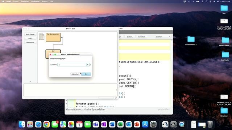The height and width of the screenshot is (130, 232).
Task: Click the fenster.pack(); code line
Action: 87,104
